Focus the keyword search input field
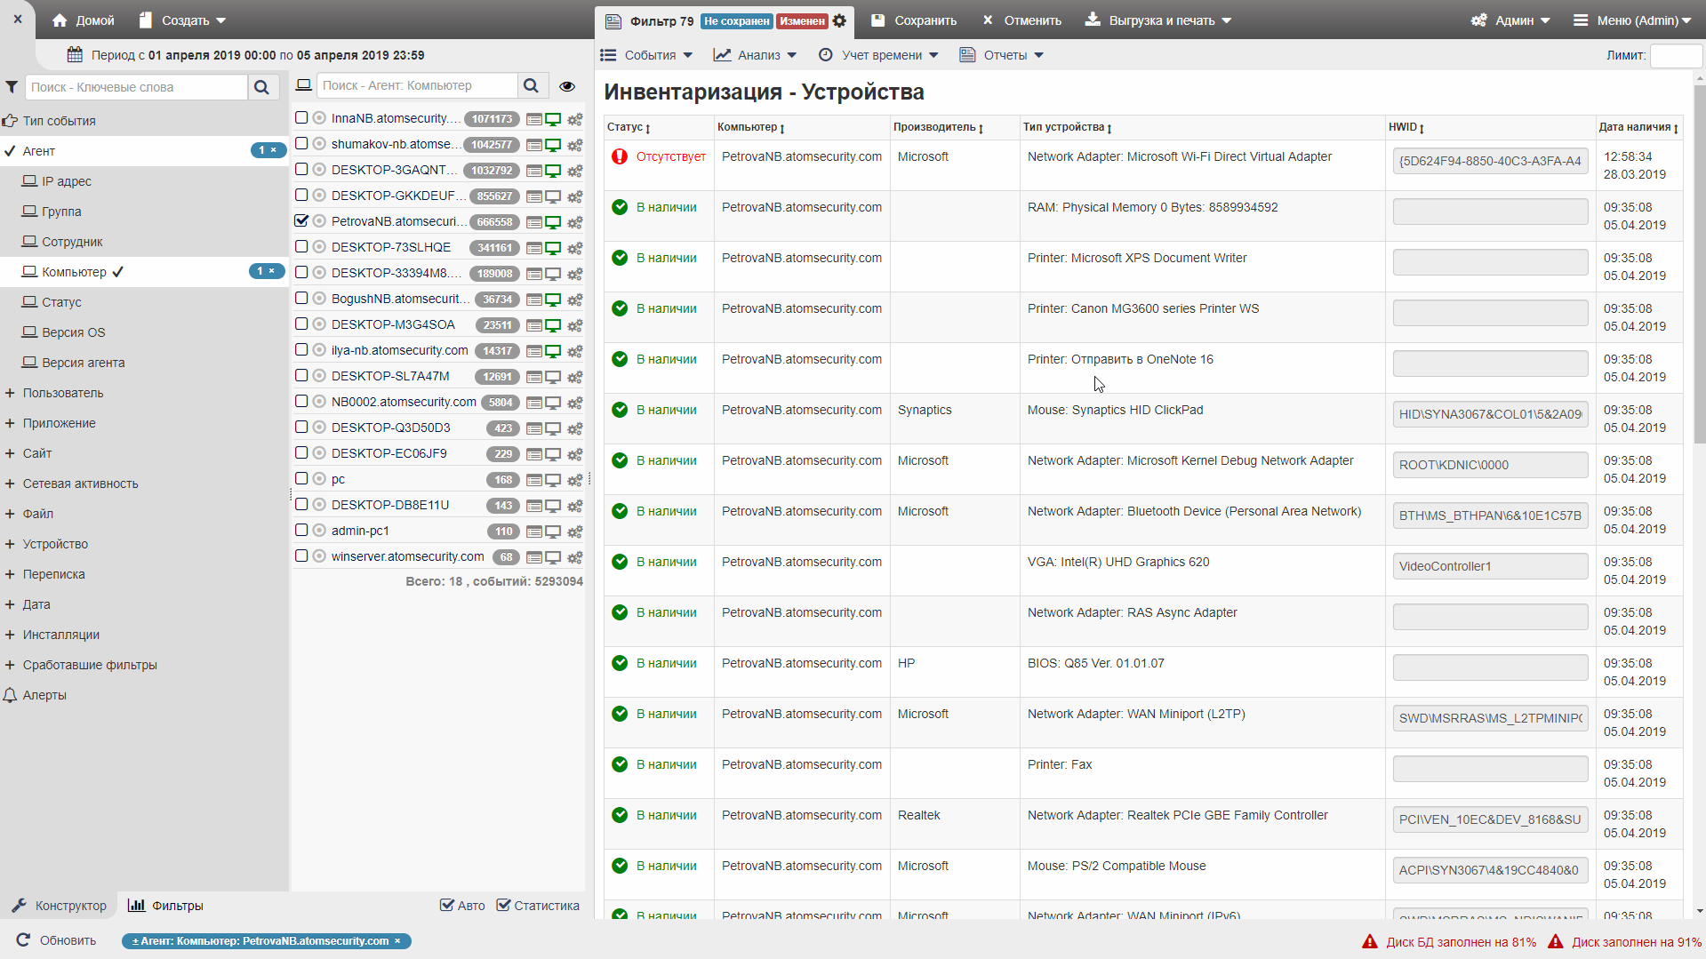Image resolution: width=1706 pixels, height=959 pixels. [136, 87]
